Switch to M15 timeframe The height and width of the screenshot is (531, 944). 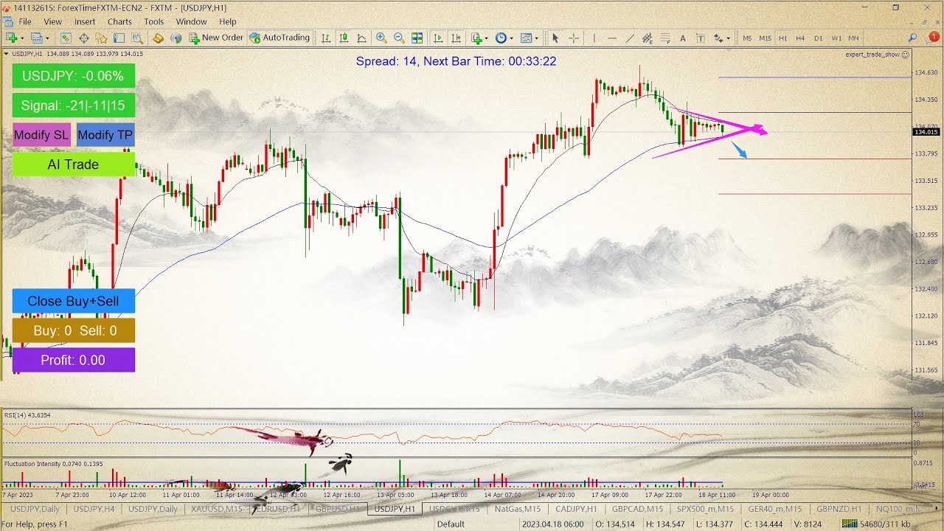click(765, 38)
